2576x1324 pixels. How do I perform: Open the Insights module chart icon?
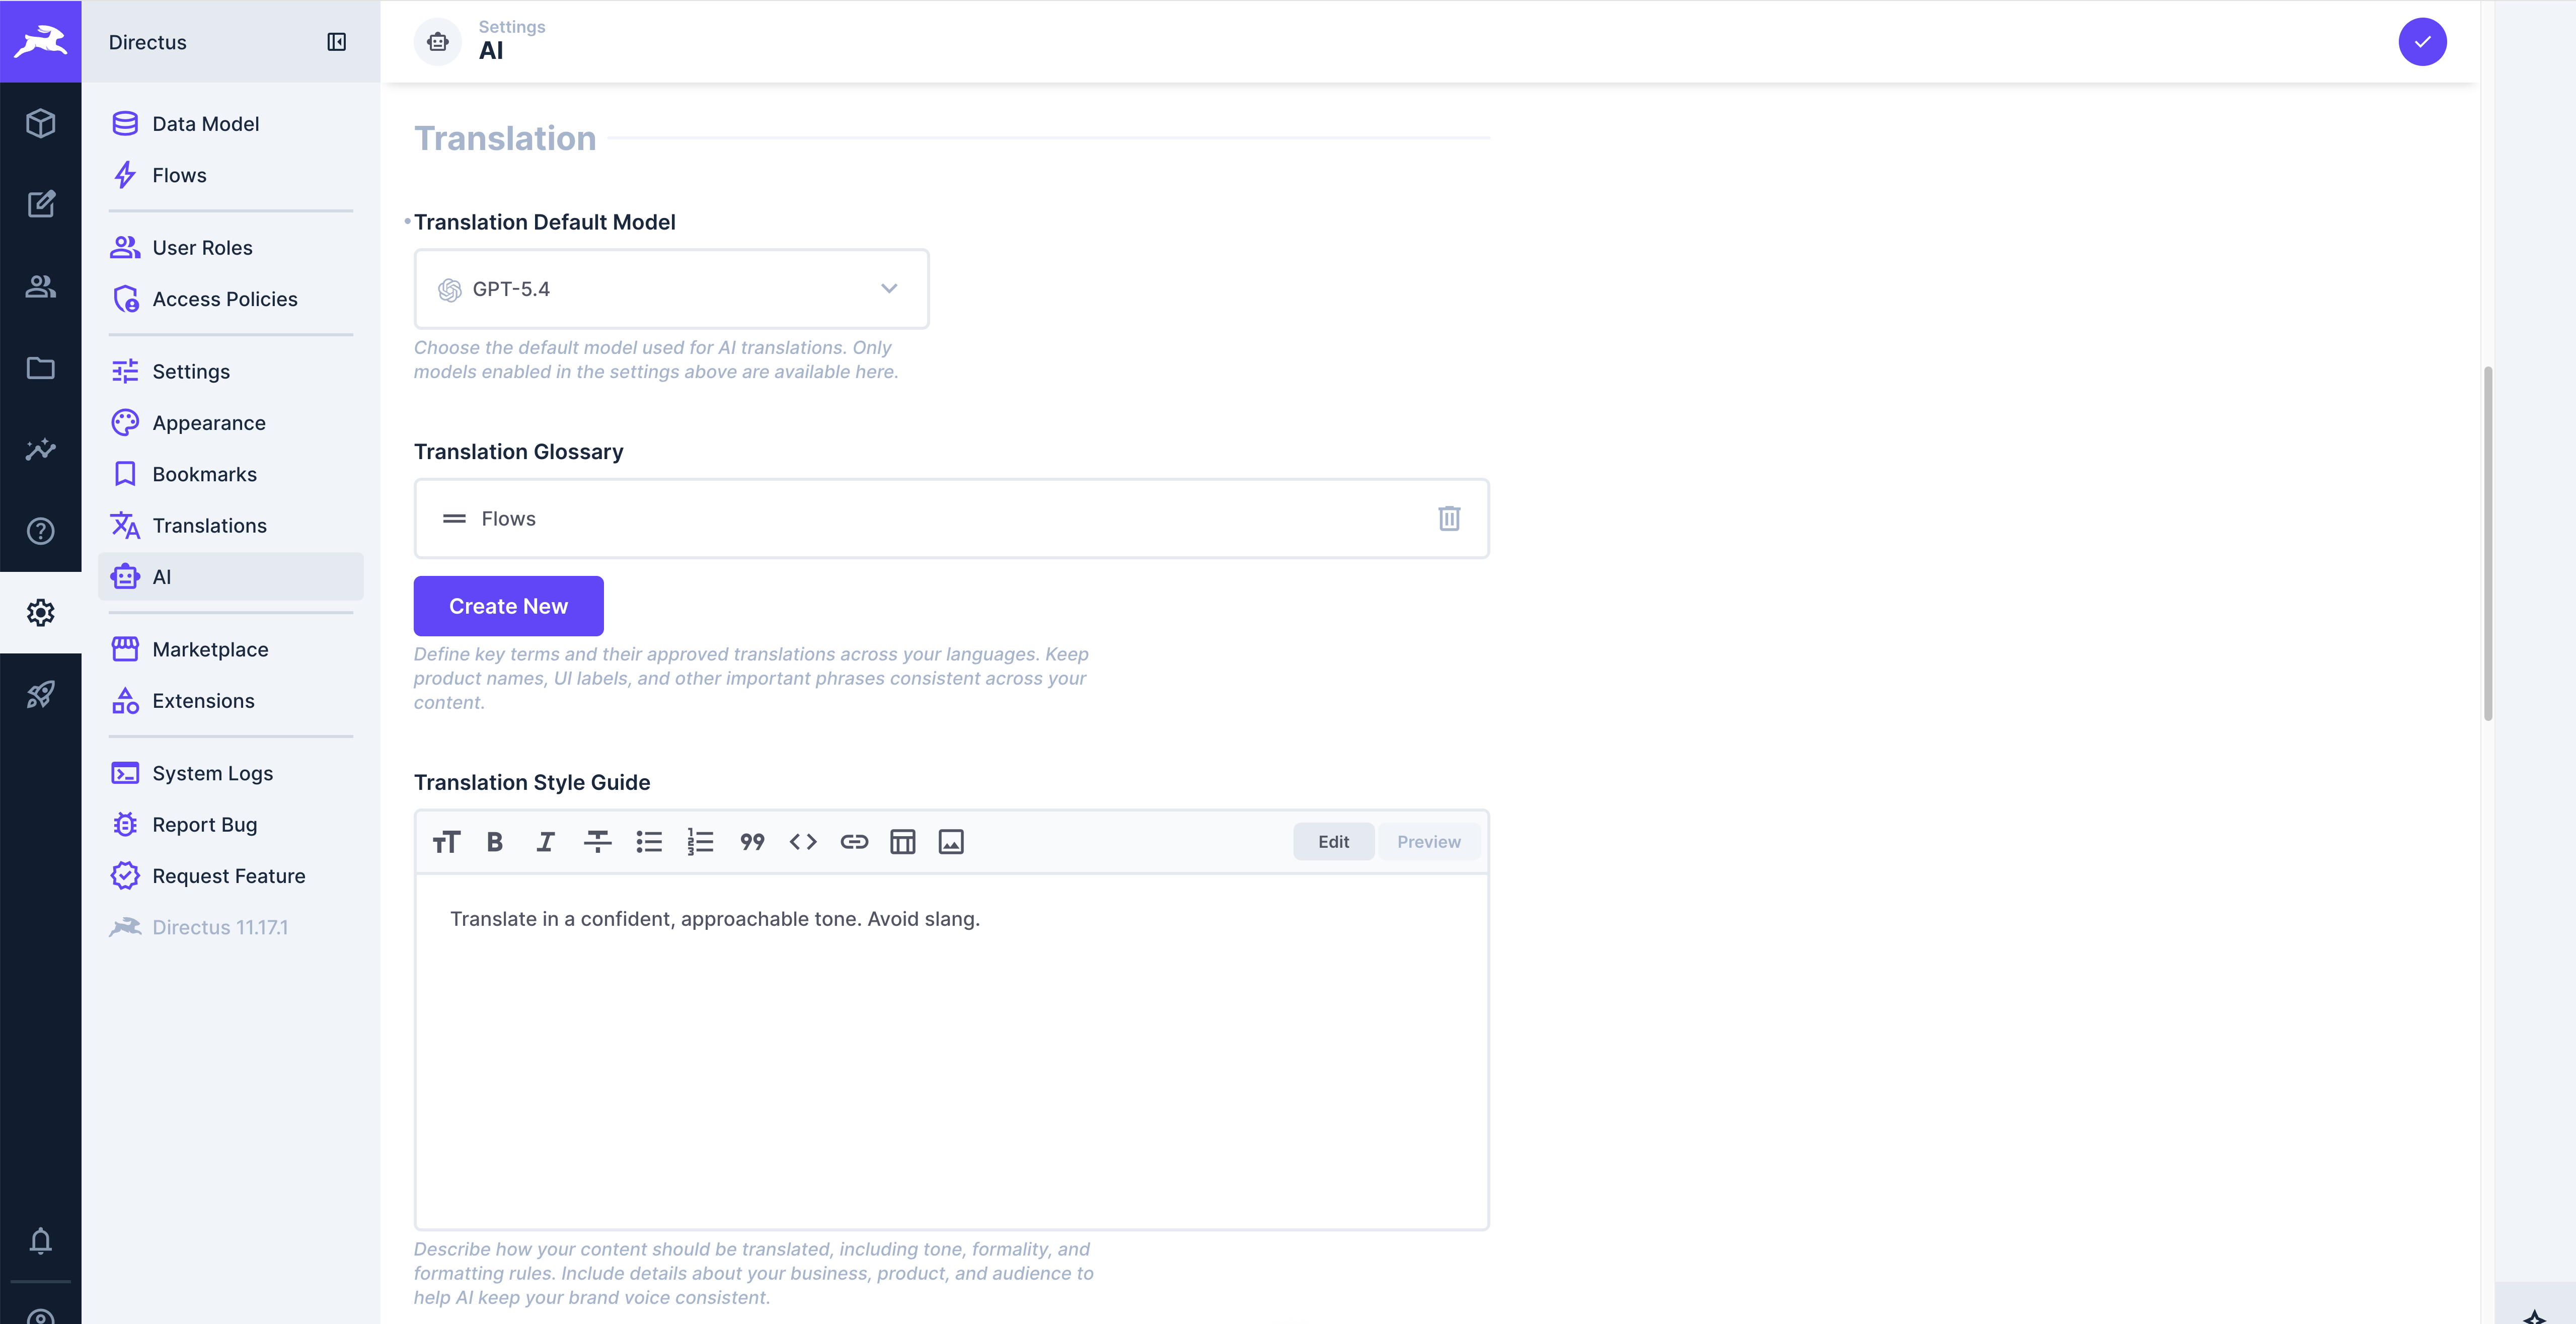[40, 449]
